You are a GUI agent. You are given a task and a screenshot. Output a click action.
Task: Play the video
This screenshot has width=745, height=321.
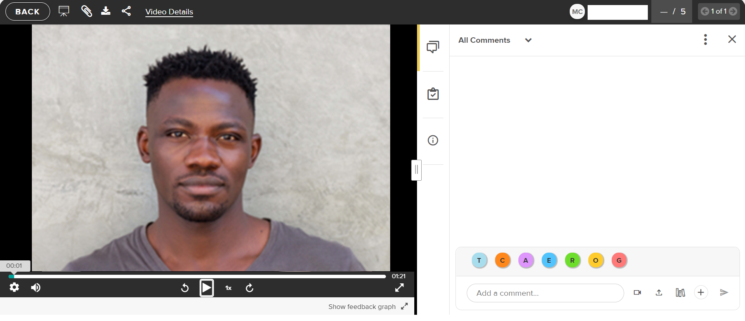[207, 288]
